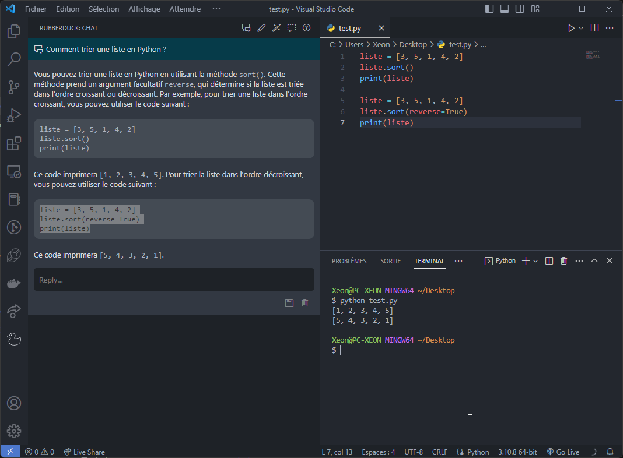Open editor More Actions ellipsis

pos(610,28)
